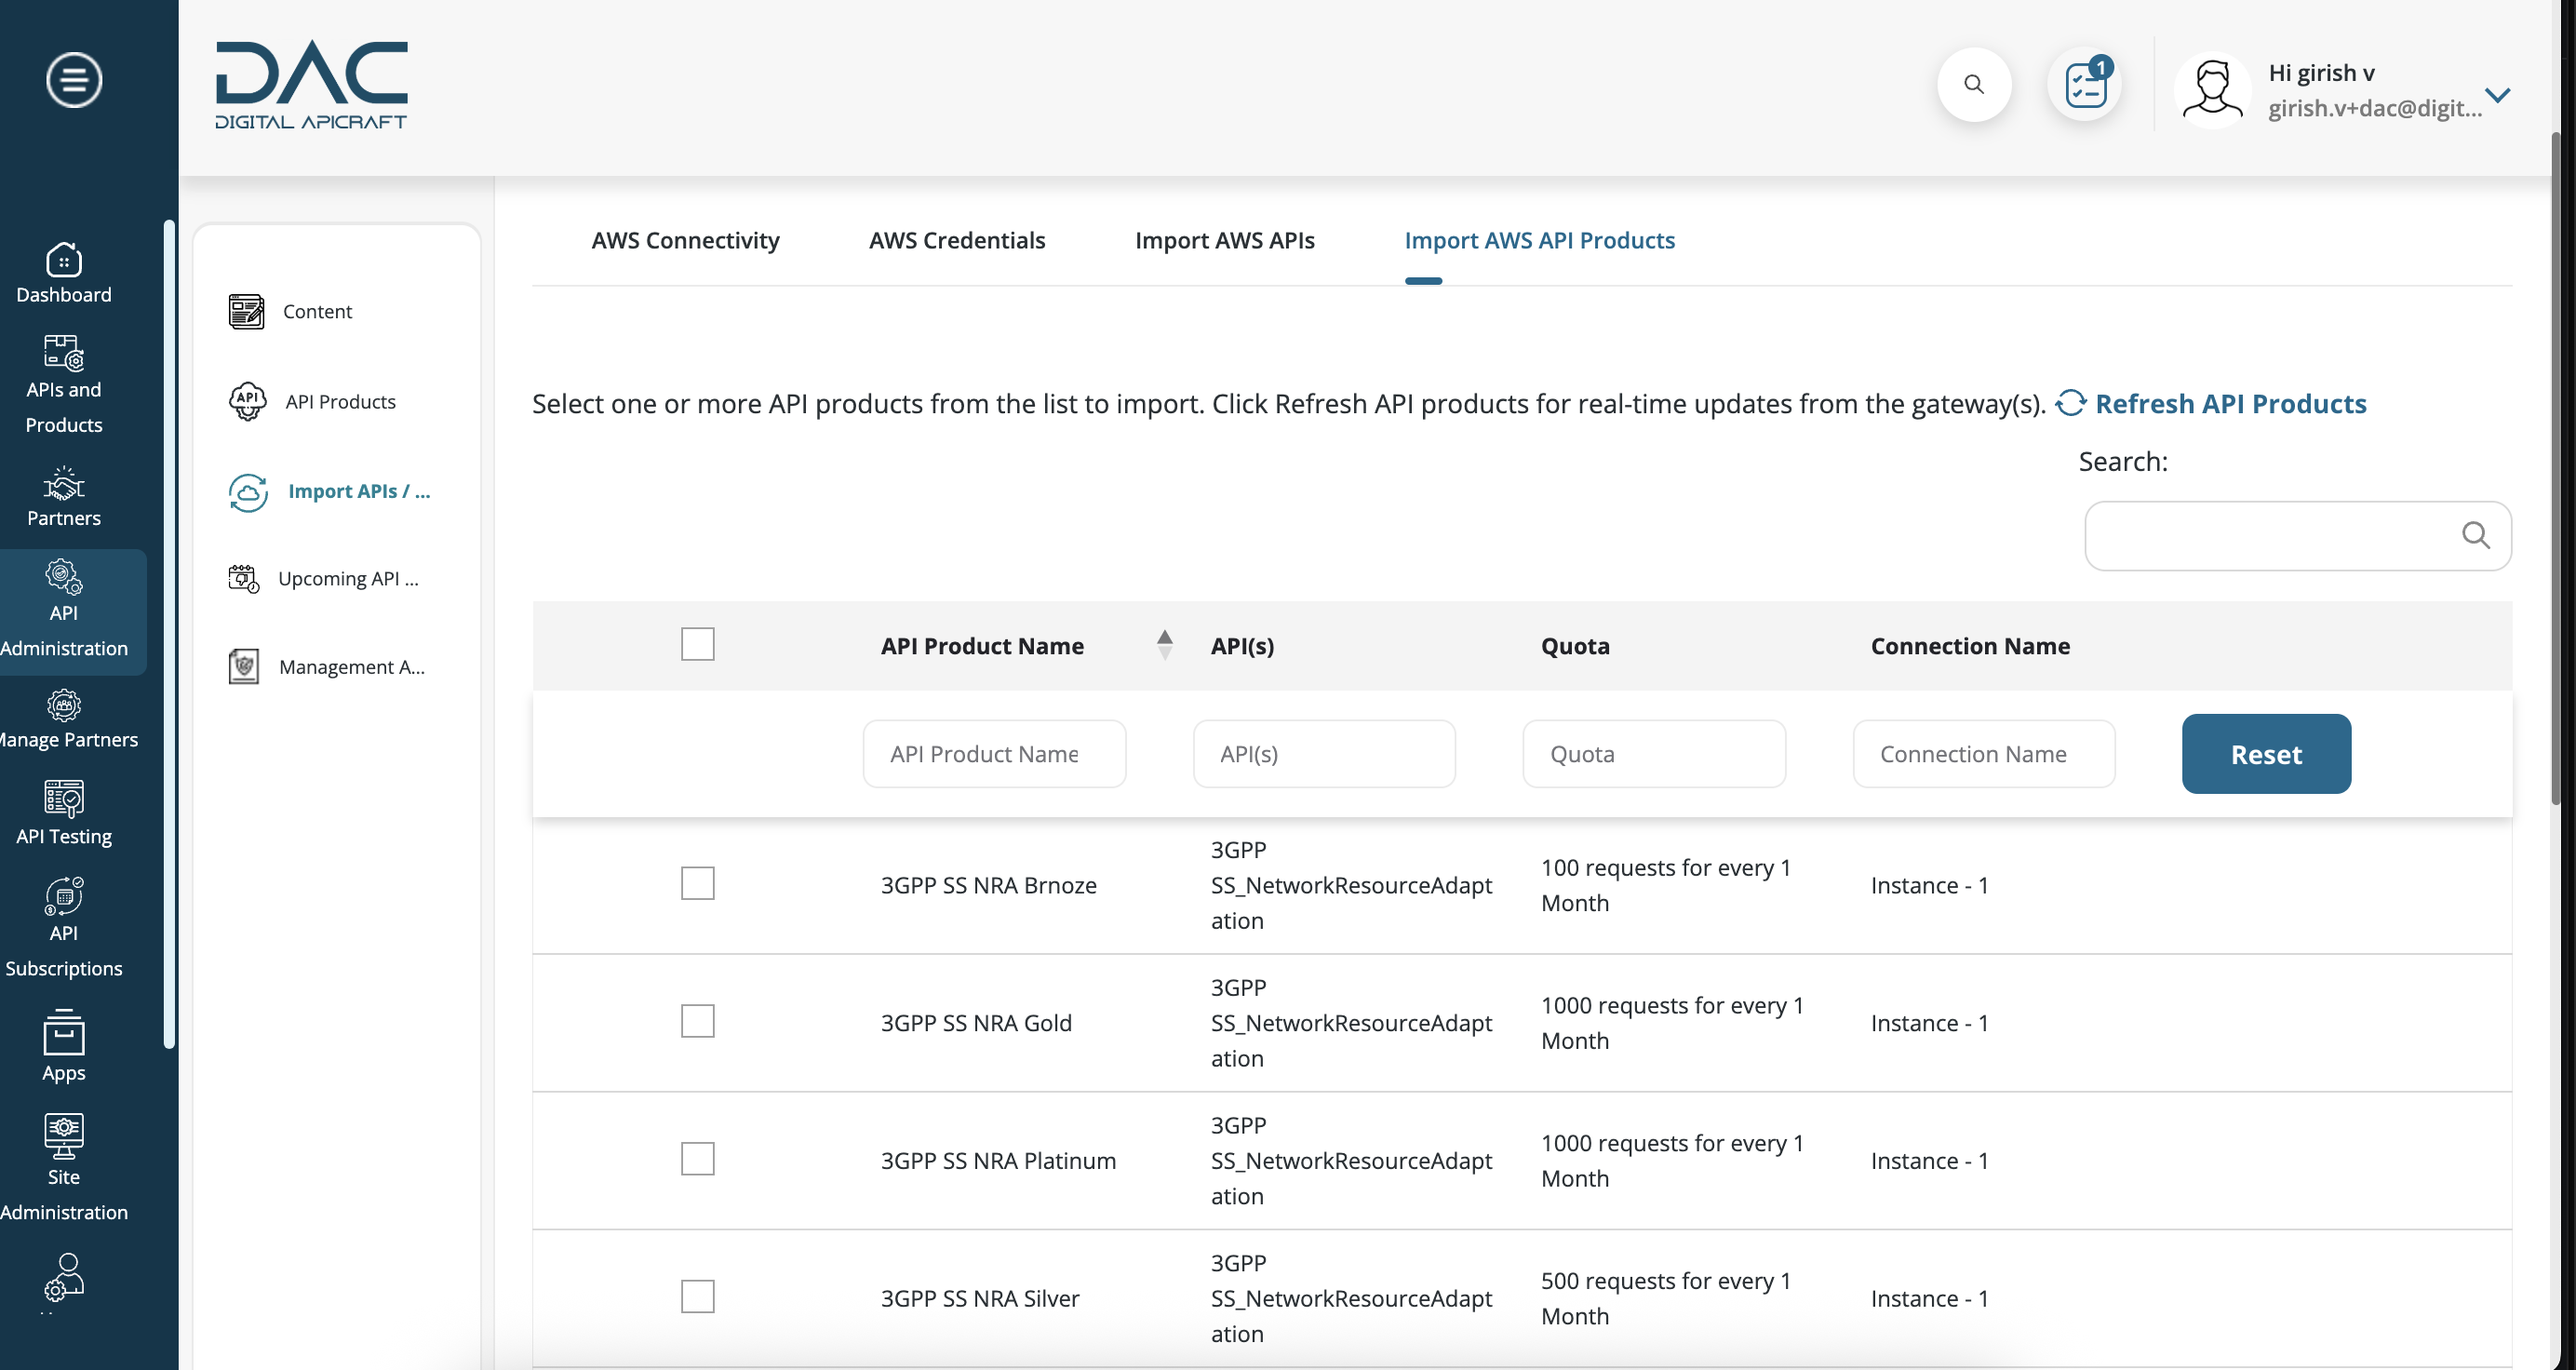Click Refresh API Products link

[2230, 404]
